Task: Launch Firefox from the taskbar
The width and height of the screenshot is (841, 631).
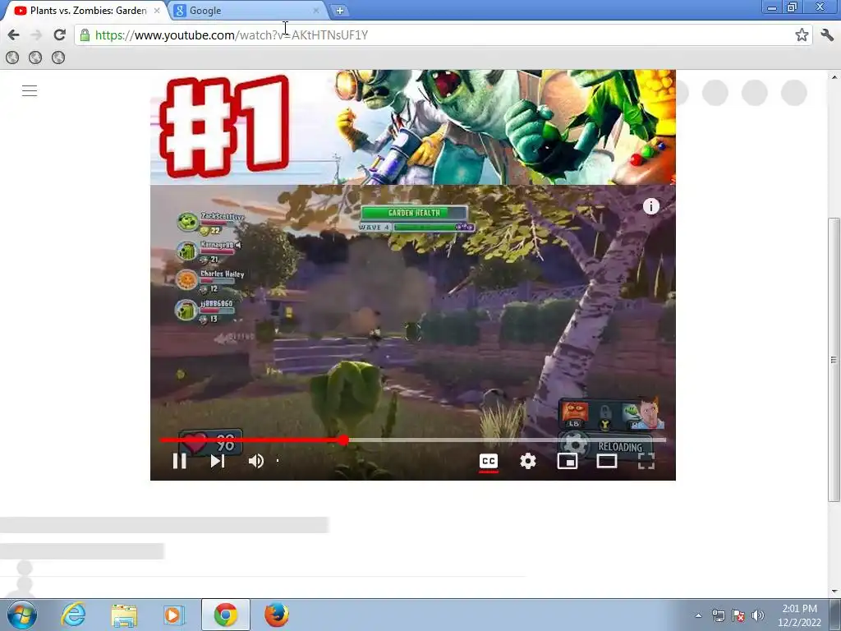Action: [x=277, y=615]
